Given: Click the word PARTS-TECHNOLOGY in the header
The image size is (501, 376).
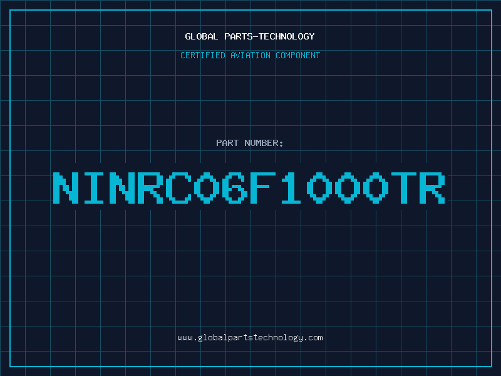Looking at the screenshot, I should pyautogui.click(x=270, y=36).
